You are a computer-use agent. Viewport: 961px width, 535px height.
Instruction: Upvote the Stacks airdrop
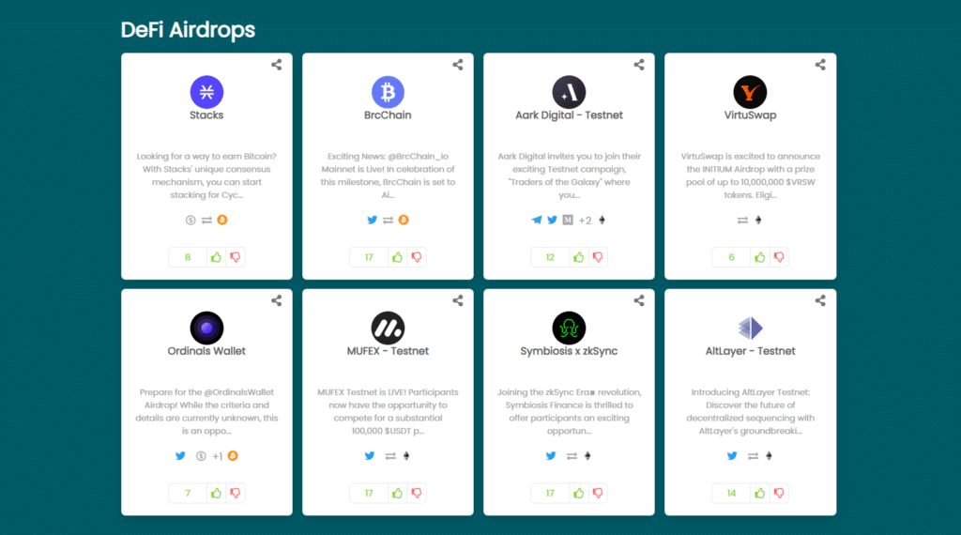(217, 257)
